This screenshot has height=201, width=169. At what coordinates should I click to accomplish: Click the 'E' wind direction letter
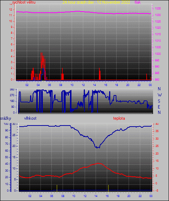[x=159, y=107]
